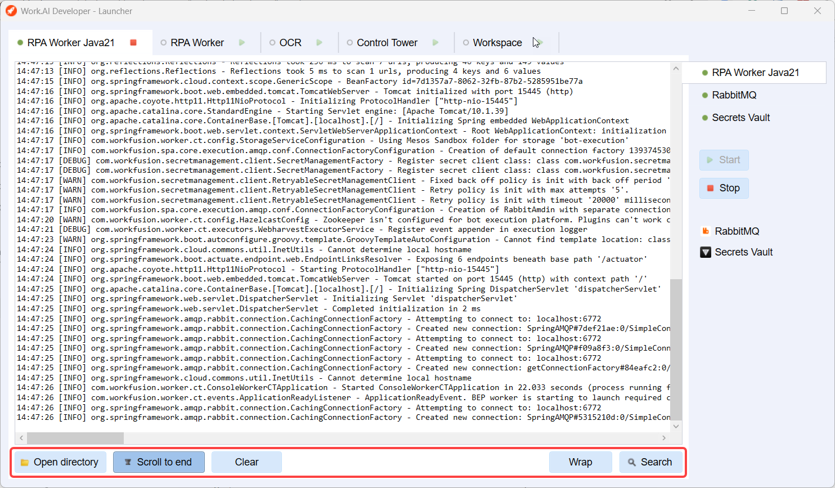Click log line 'Tomcat initialized with port 15445'
This screenshot has height=488, width=835.
click(x=294, y=91)
